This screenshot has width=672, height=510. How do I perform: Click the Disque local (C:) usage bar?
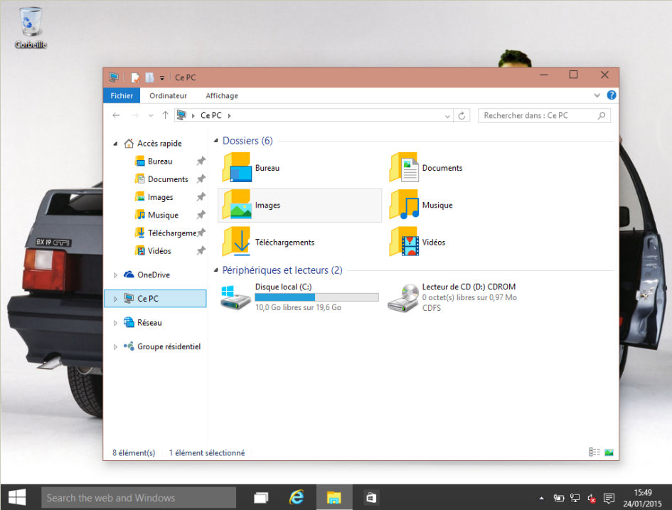(316, 297)
